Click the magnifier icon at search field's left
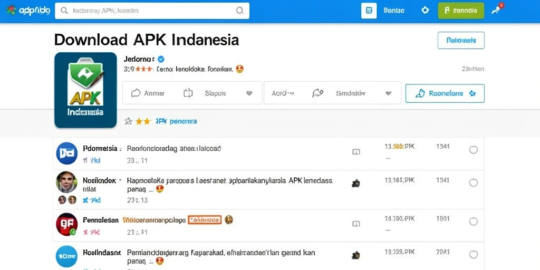This screenshot has height=270, width=540. click(64, 11)
